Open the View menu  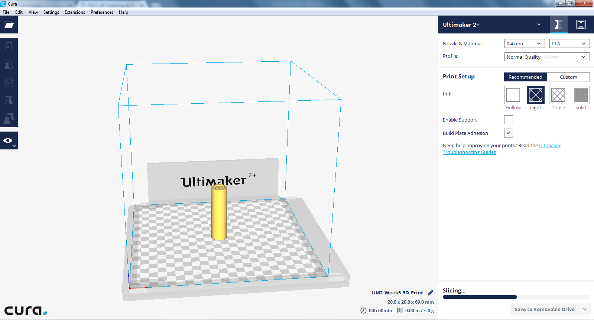pyautogui.click(x=33, y=12)
